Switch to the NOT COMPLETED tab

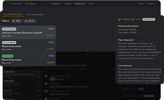coord(35,15)
